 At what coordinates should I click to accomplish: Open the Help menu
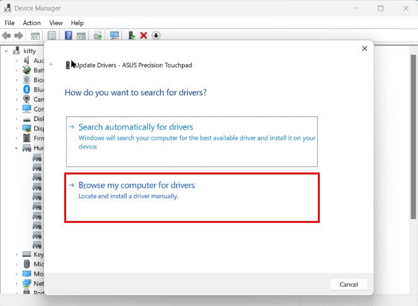pos(77,23)
